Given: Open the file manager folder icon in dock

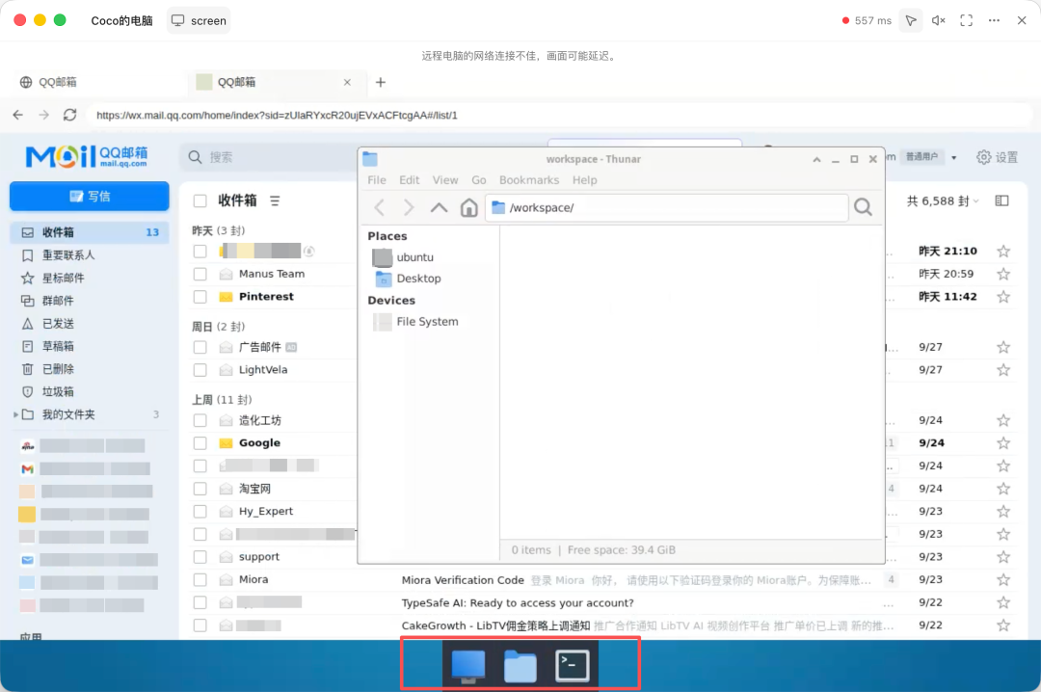Looking at the screenshot, I should point(520,665).
